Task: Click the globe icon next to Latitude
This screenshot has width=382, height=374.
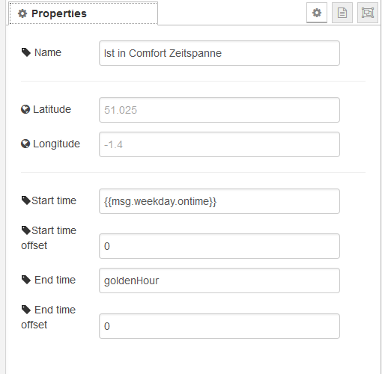Action: [25, 109]
